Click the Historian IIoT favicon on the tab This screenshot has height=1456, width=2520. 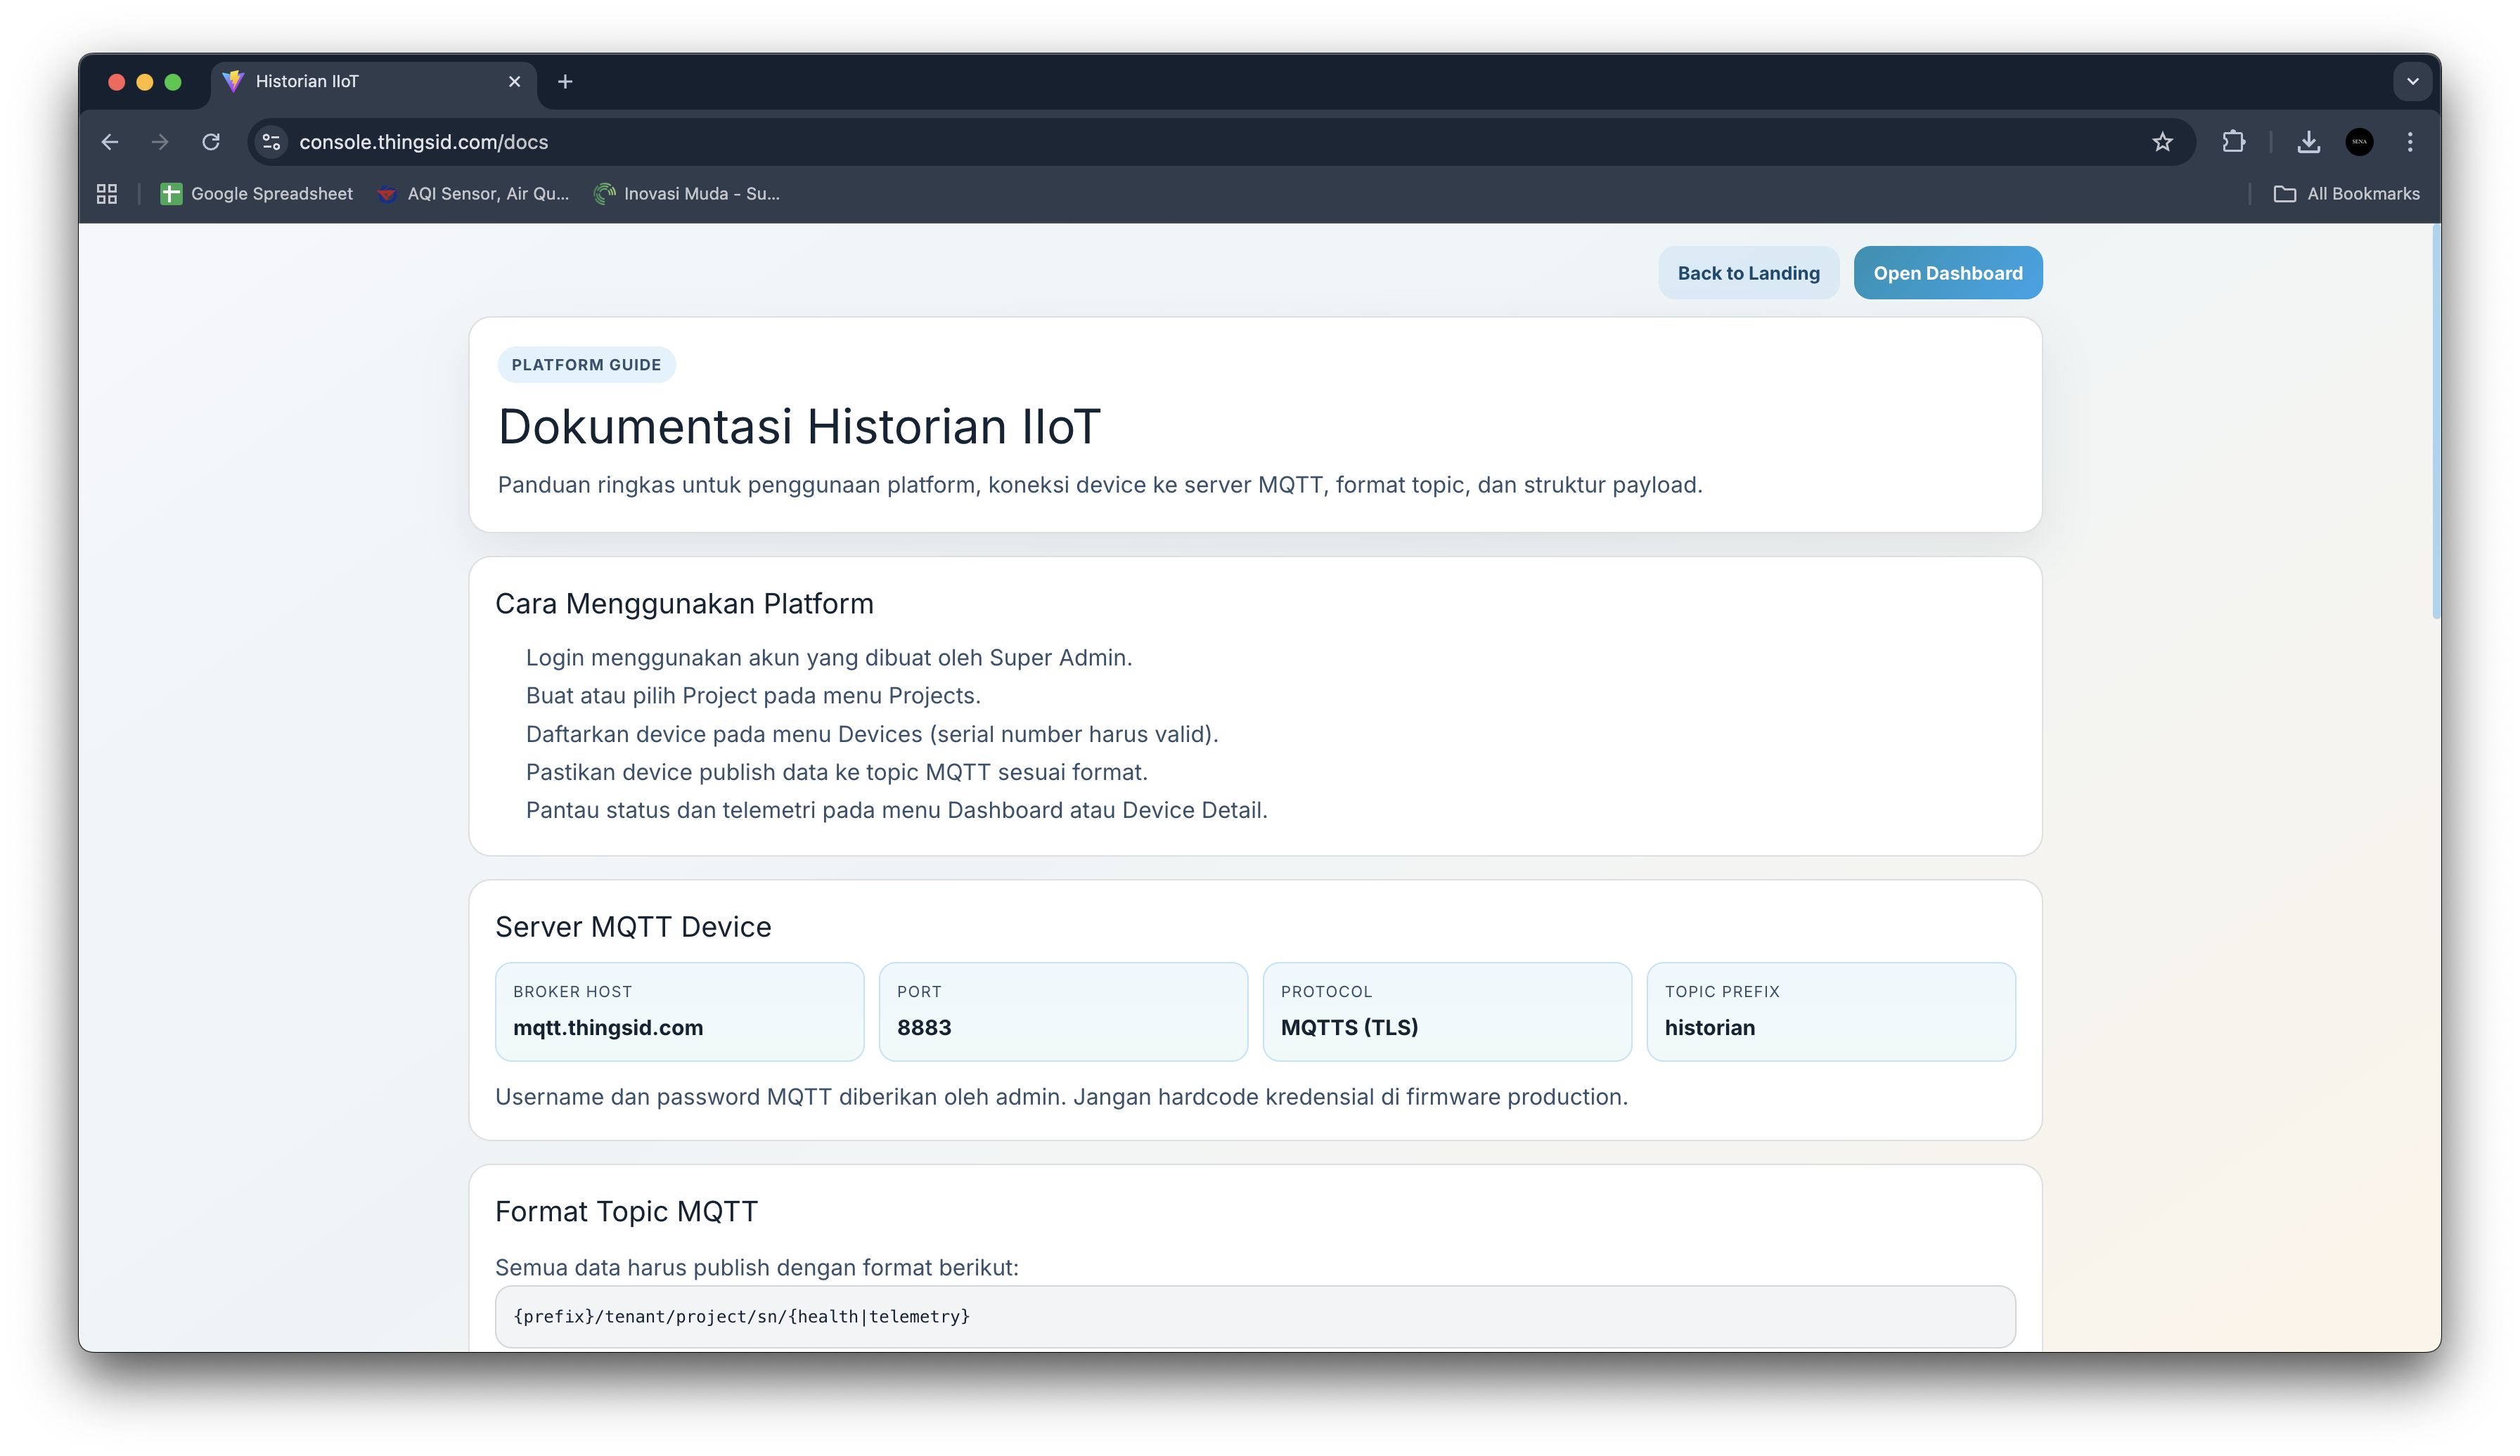click(x=233, y=81)
